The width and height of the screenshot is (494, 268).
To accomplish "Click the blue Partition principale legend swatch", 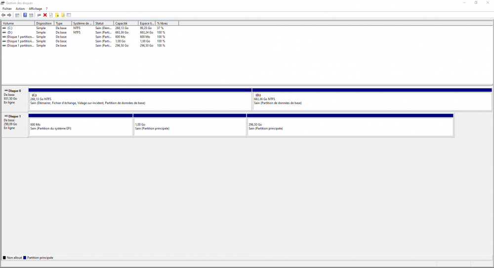I will coord(24,258).
